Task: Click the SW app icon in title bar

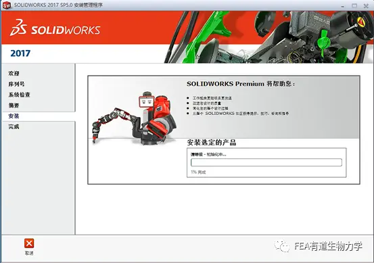Action: pos(7,5)
